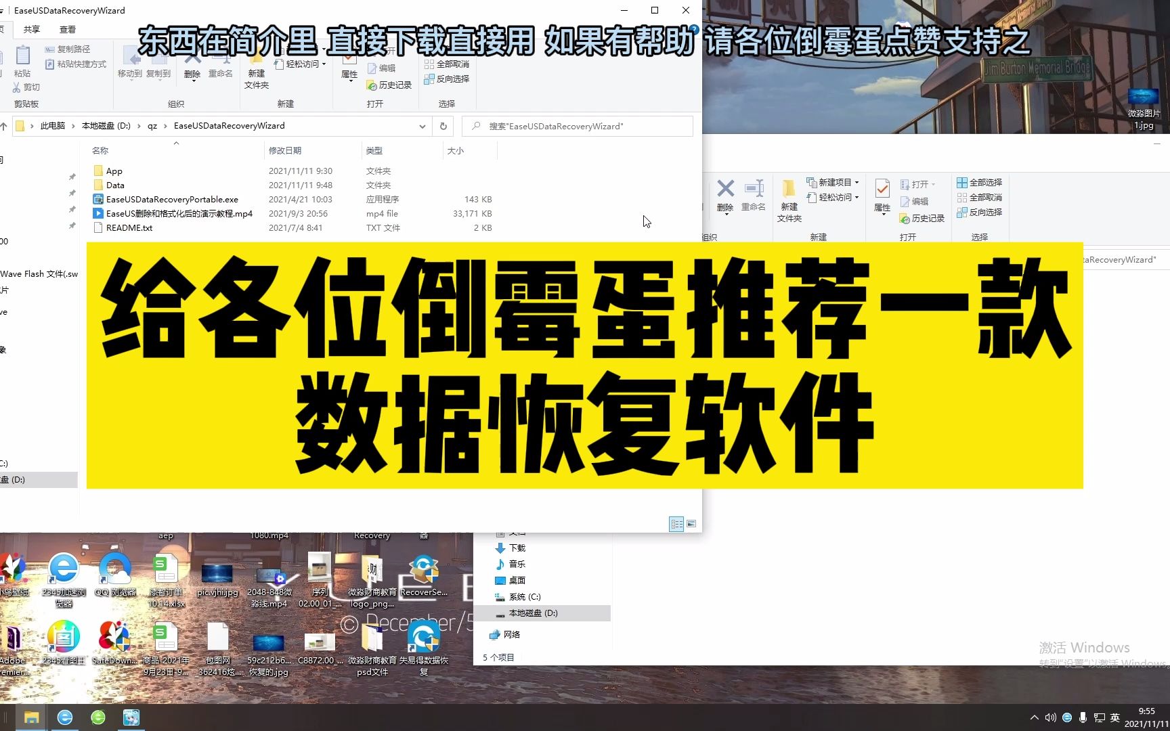Click Edit (编辑) in background Explorer ribbon

click(915, 202)
